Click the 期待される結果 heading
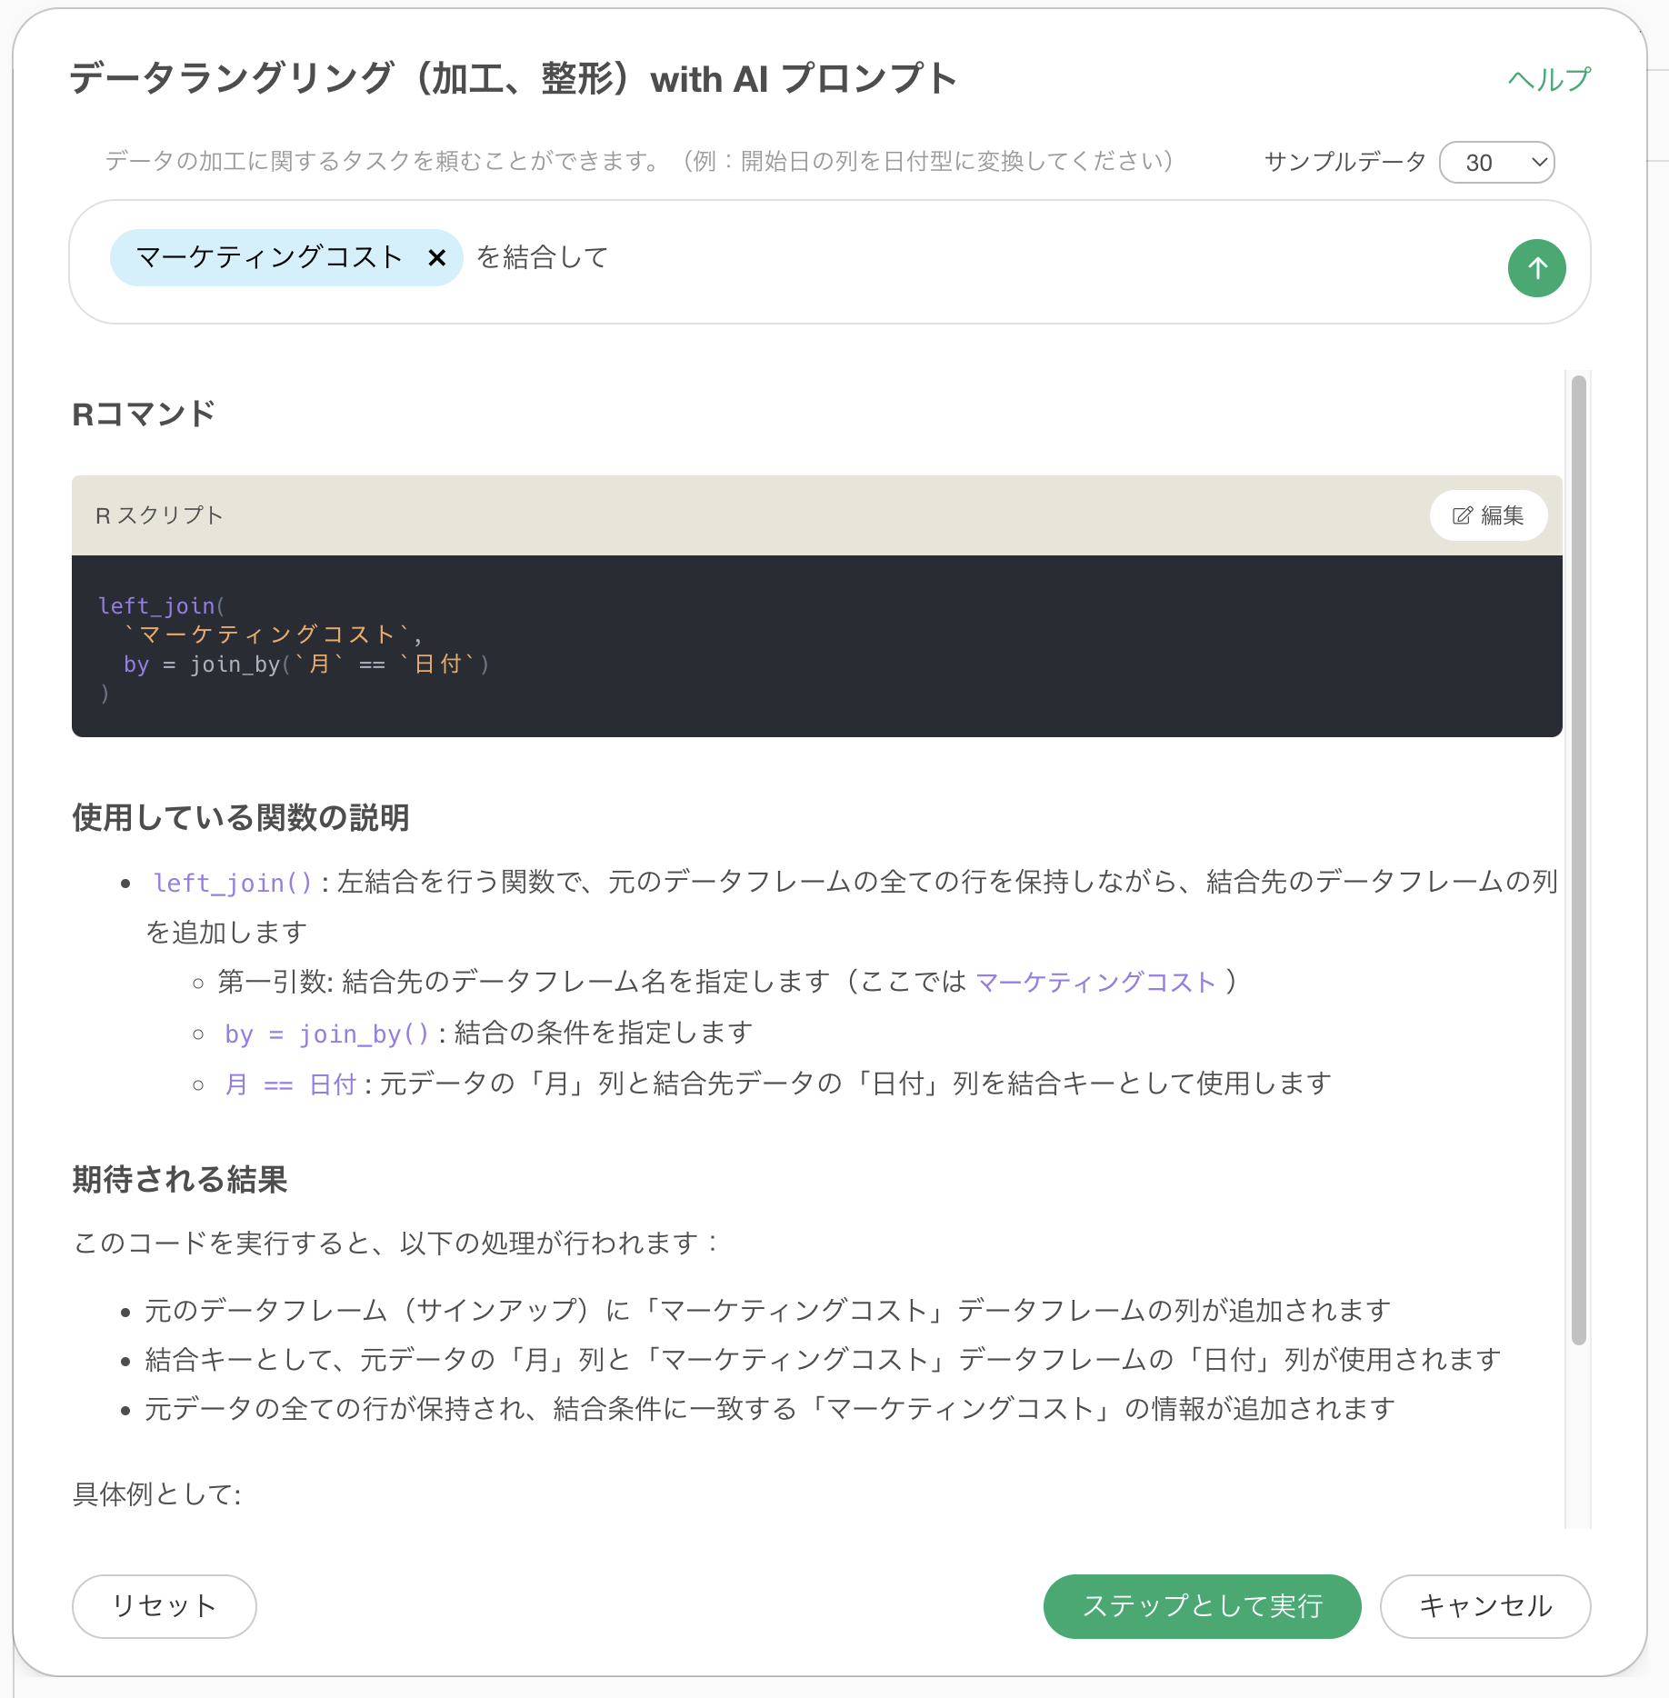Image resolution: width=1669 pixels, height=1698 pixels. coord(180,1180)
